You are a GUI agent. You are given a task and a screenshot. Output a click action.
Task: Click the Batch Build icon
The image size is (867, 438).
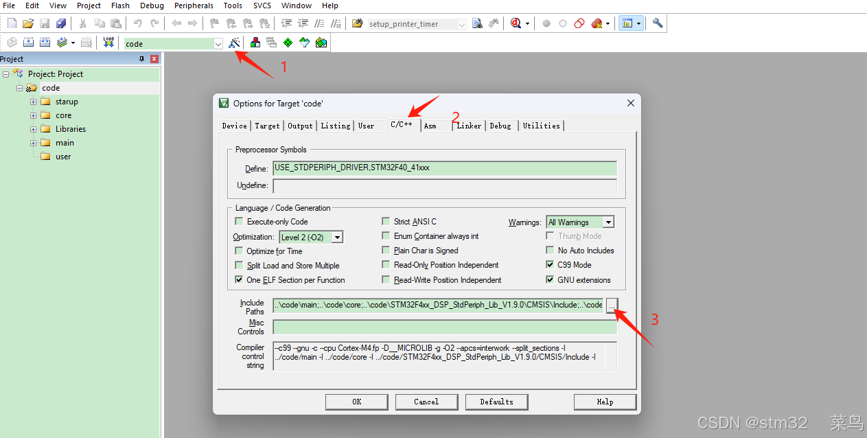coord(62,43)
